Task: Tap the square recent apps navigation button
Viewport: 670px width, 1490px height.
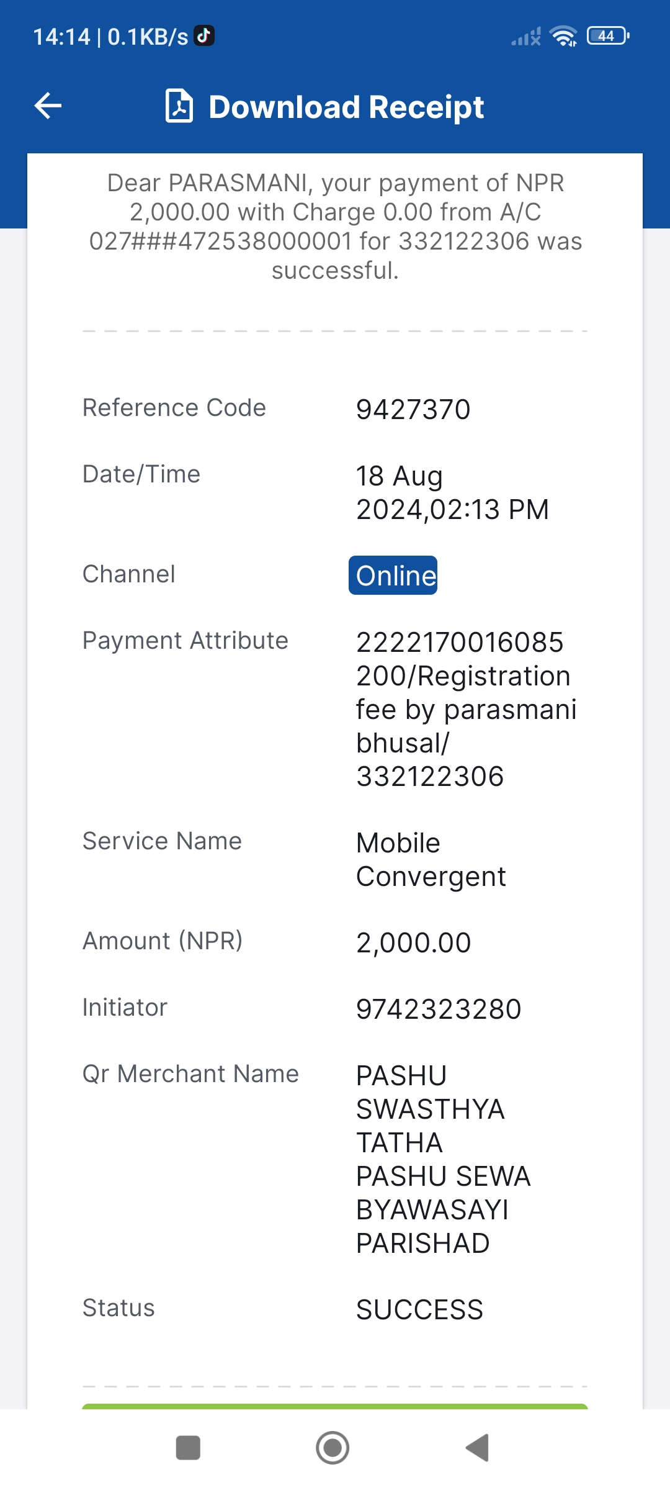Action: tap(188, 1448)
